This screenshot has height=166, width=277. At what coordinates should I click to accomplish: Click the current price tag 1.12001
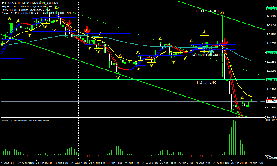pos(271,102)
